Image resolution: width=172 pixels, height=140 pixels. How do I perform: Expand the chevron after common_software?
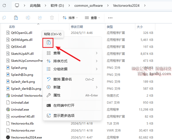tap(108, 5)
